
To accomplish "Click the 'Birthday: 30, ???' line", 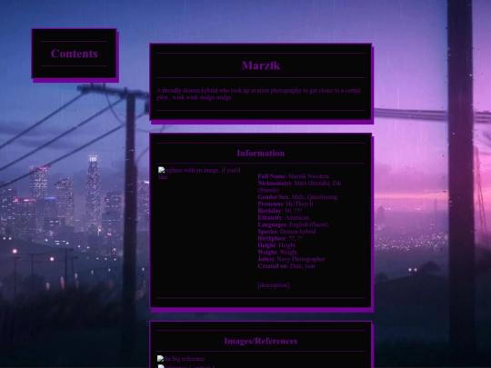I will [x=280, y=211].
